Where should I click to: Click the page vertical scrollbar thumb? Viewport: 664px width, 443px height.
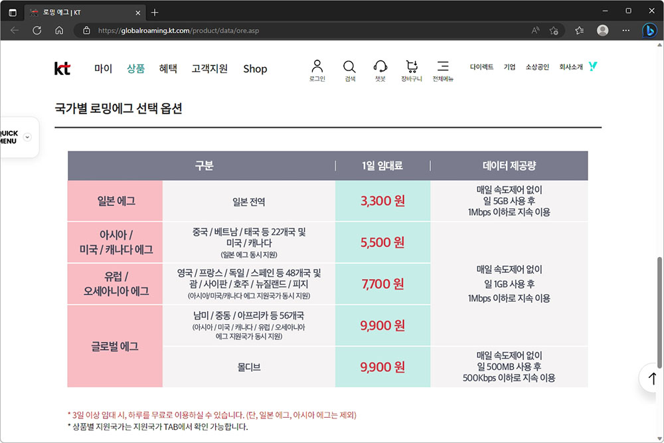click(660, 312)
